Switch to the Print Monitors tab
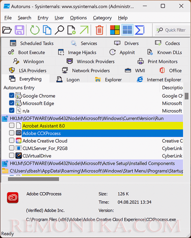 pos(158,61)
